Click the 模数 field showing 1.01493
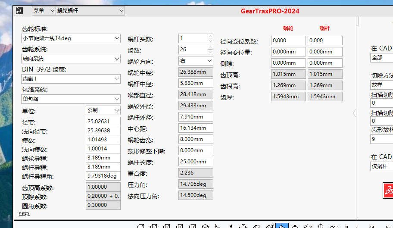Screen dimensions: 393x228 pyautogui.click(x=103, y=140)
